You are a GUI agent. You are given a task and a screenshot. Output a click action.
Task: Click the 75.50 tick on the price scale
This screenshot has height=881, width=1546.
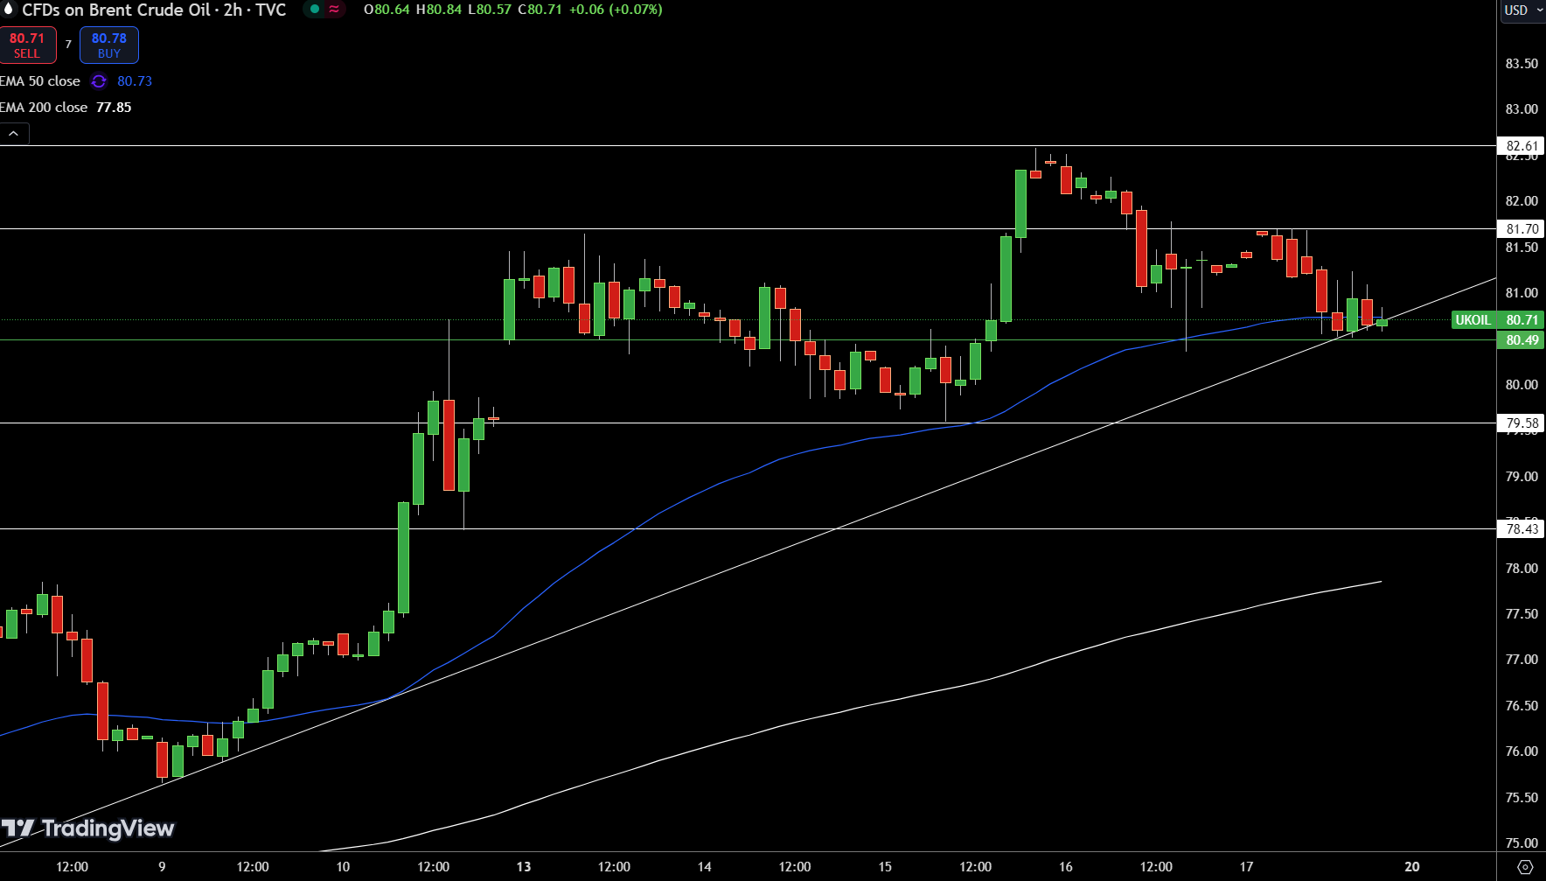pos(1522,798)
